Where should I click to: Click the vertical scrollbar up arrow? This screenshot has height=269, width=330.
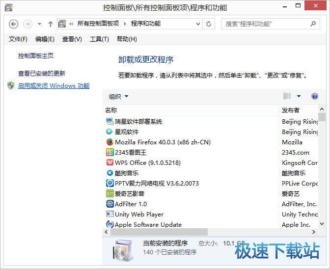pyautogui.click(x=322, y=109)
